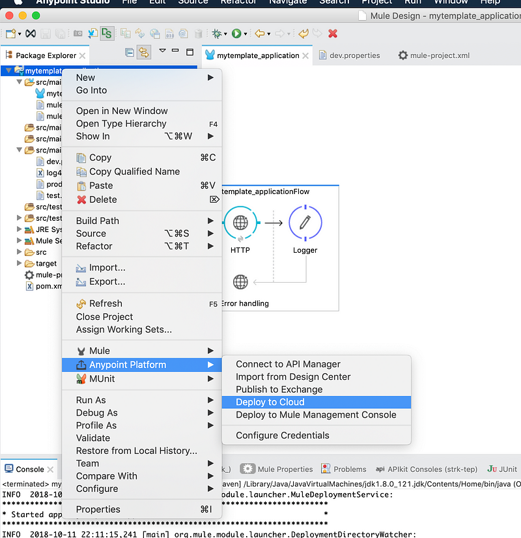Open the Package Explorer view menu triangle

click(x=163, y=51)
